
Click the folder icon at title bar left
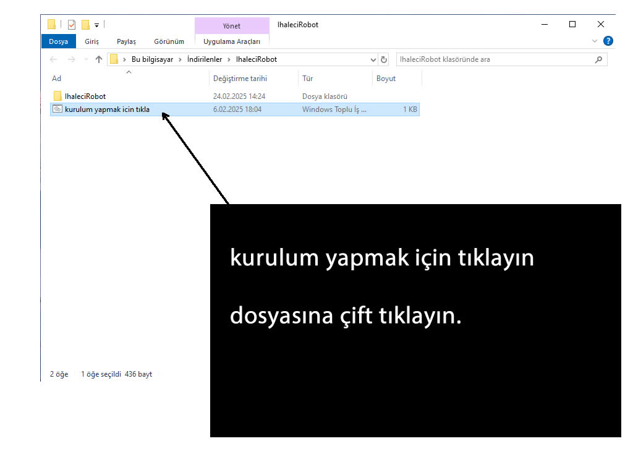51,24
